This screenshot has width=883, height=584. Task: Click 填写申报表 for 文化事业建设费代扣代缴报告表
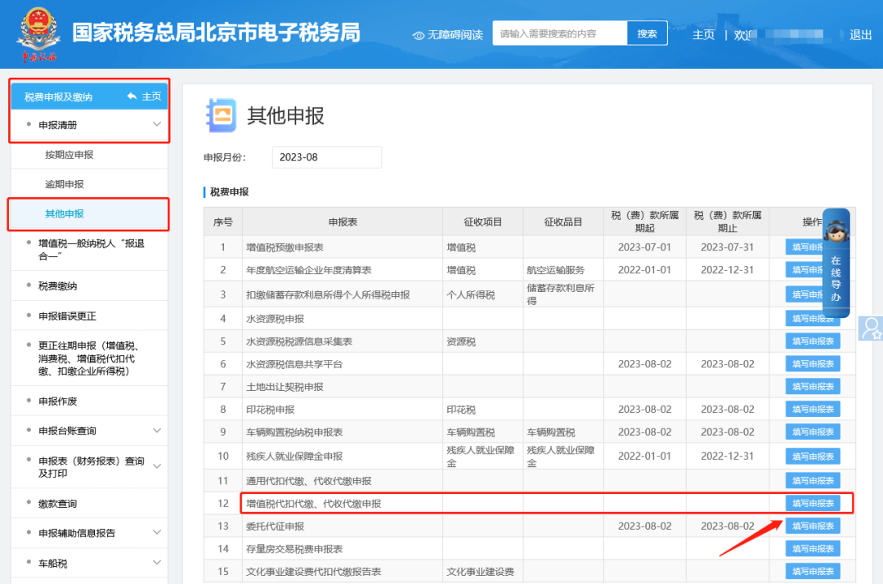813,572
